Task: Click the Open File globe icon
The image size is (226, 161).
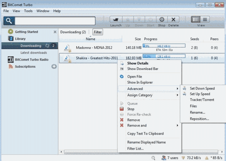Action: click(x=122, y=76)
